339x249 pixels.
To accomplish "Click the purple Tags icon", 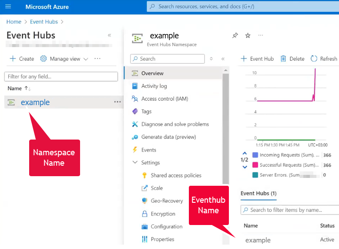I will (135, 111).
